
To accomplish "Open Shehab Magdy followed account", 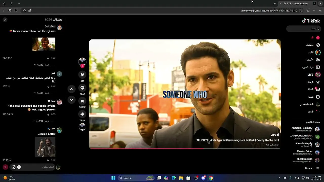I will click(x=307, y=145).
